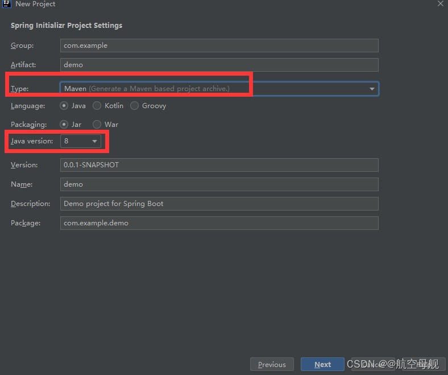Choose Kotlin as the project language
448x375 pixels.
97,106
